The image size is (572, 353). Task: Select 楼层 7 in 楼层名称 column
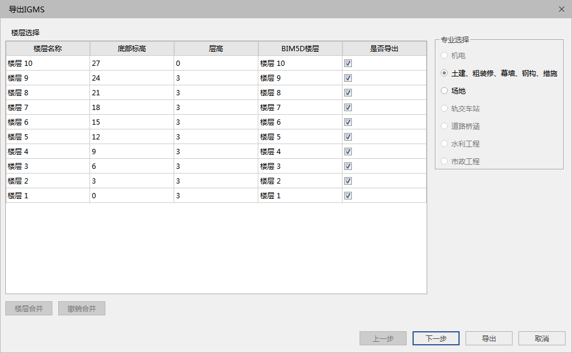pyautogui.click(x=48, y=108)
